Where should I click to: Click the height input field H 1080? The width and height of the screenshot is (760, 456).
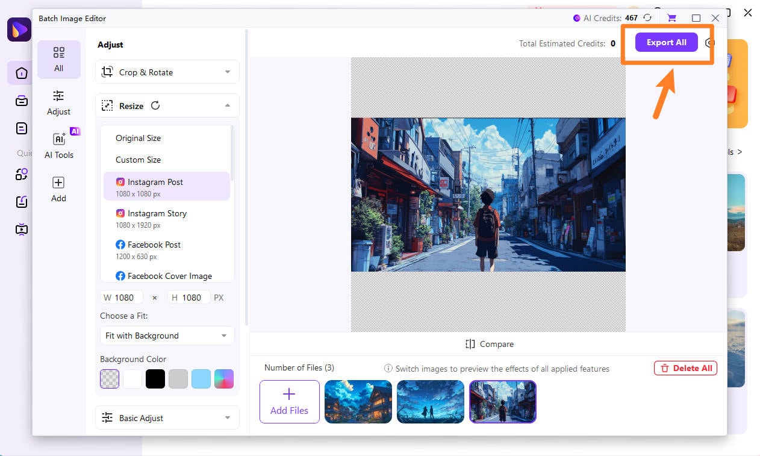(189, 297)
